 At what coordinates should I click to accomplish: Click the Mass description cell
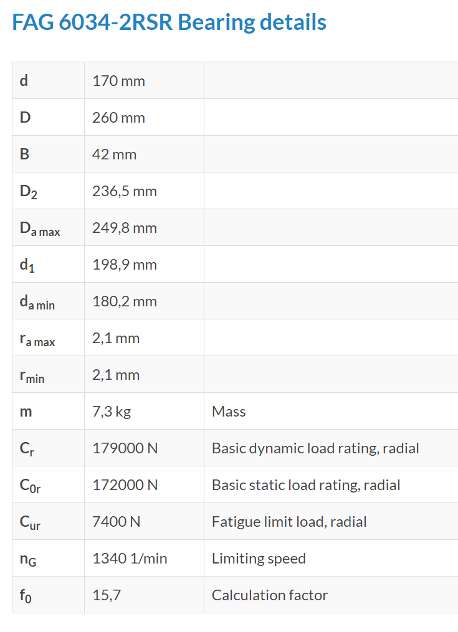229,412
